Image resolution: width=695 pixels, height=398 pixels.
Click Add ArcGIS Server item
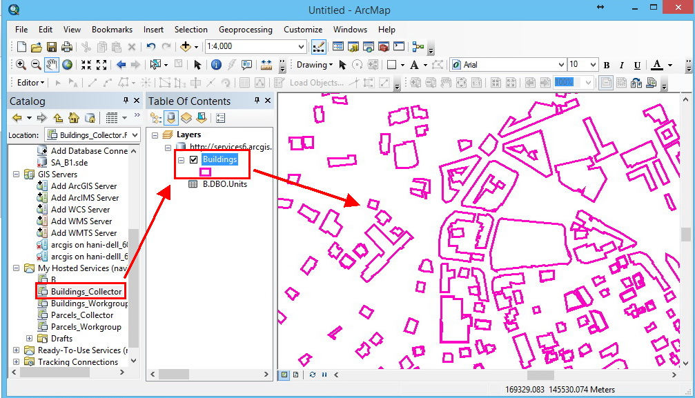click(84, 186)
